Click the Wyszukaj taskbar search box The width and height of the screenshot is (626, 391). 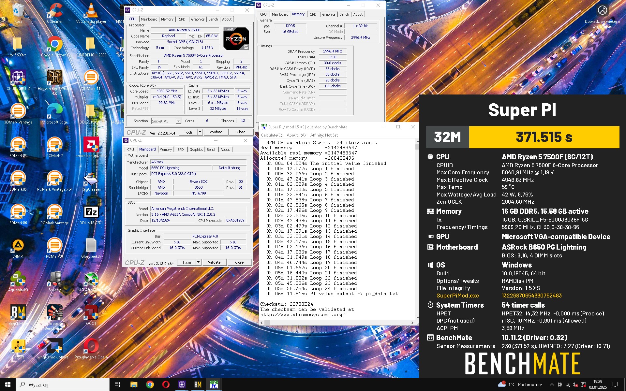(x=63, y=384)
